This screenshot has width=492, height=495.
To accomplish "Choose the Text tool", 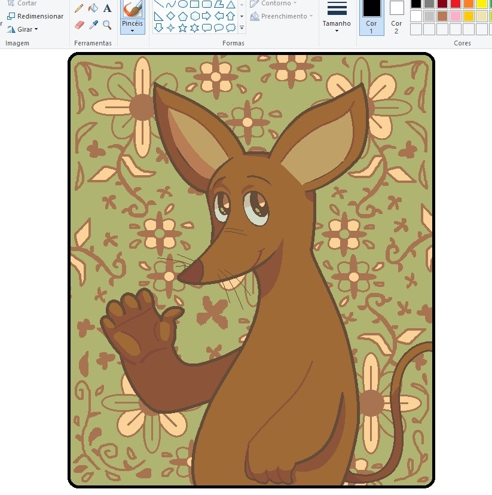I will [107, 8].
